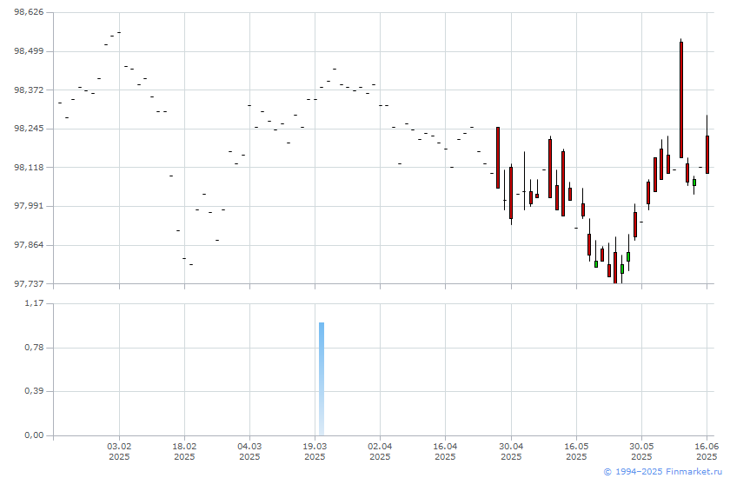Viewport: 730px width, 478px height.
Task: Click the 97,737 price axis label
Action: 29,283
